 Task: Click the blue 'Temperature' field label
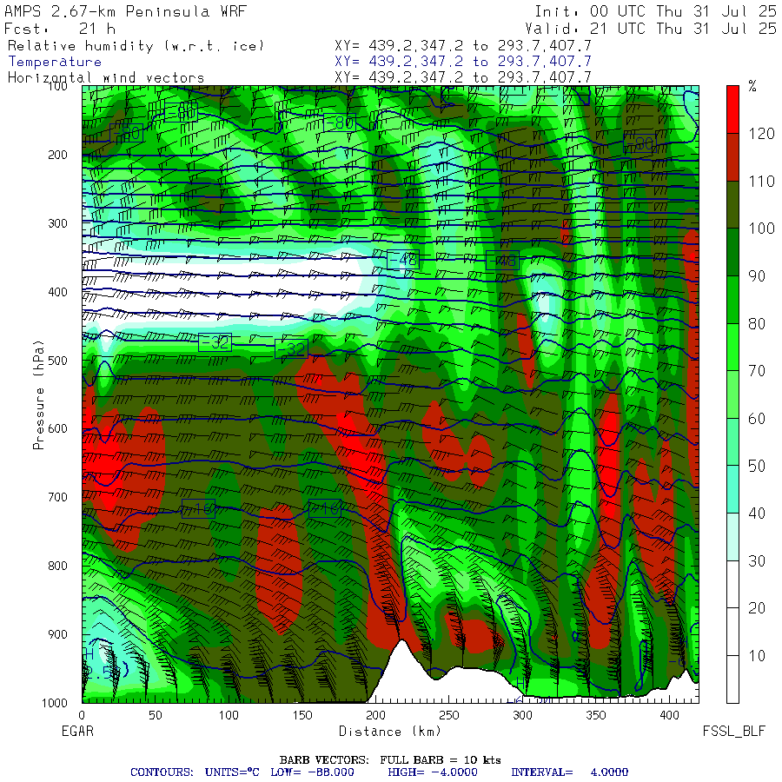pyautogui.click(x=55, y=62)
